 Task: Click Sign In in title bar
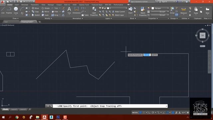click(163, 2)
